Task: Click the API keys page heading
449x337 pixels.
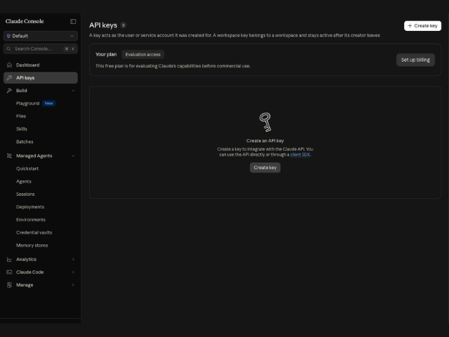Action: [x=103, y=25]
